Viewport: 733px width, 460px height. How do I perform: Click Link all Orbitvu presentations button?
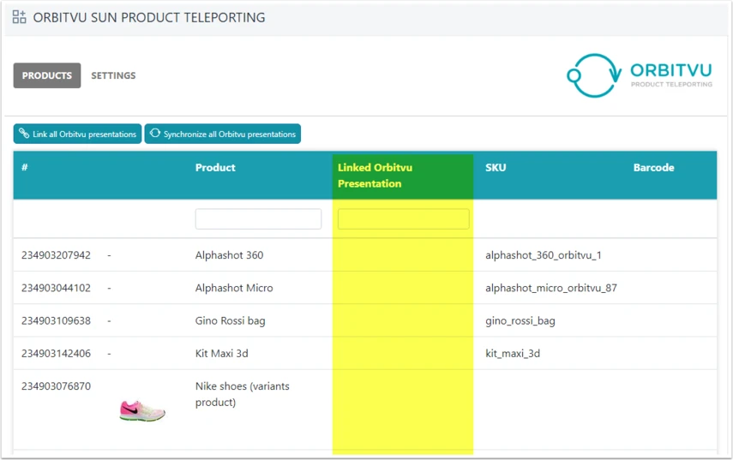click(77, 134)
